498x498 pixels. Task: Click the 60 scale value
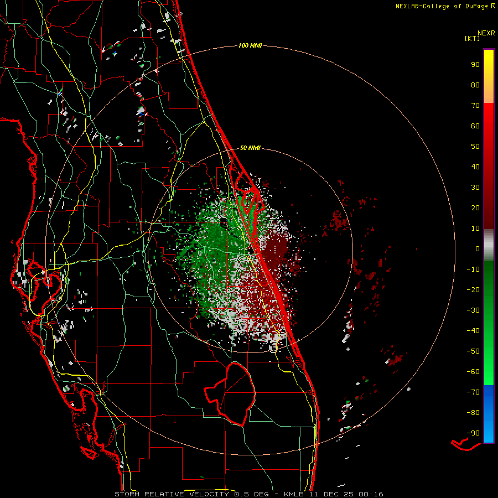point(475,126)
